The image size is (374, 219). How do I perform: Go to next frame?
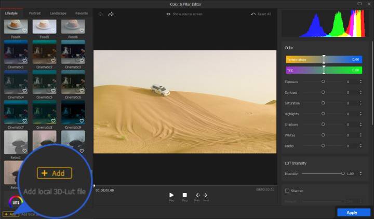[206, 195]
